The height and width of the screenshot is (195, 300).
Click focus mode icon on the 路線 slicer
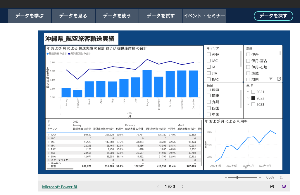[x=279, y=79]
